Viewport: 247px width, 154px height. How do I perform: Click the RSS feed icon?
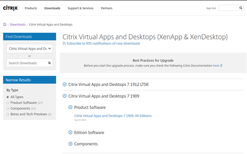click(x=64, y=43)
